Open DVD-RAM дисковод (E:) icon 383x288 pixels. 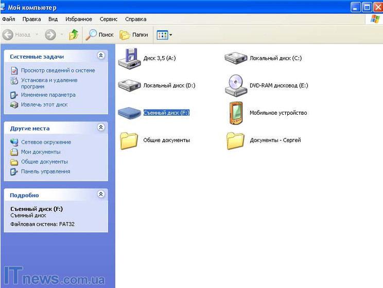pyautogui.click(x=236, y=85)
